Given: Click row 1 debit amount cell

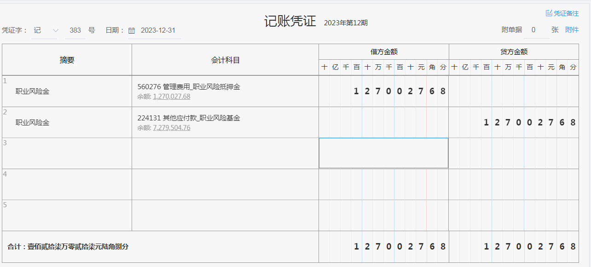Looking at the screenshot, I should (383, 91).
